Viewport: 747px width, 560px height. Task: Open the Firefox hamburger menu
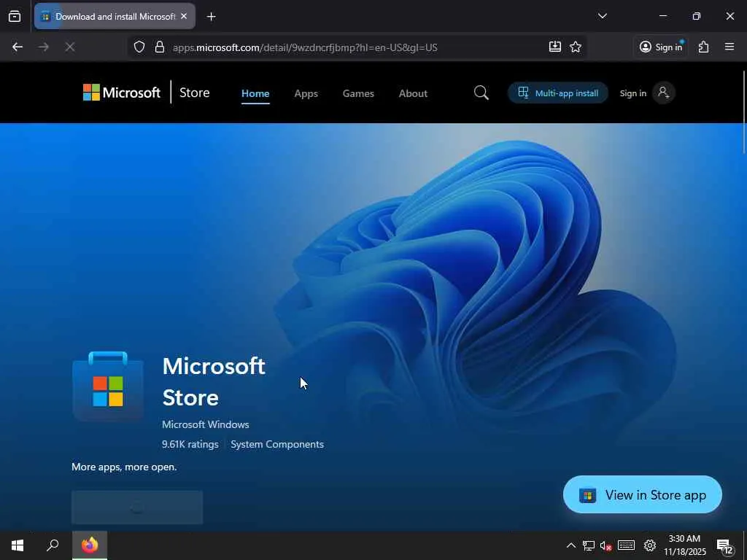[729, 47]
